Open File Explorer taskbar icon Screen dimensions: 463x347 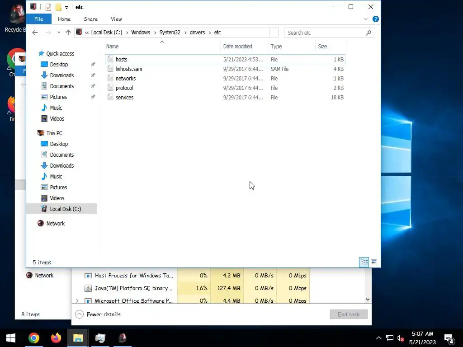tap(78, 338)
